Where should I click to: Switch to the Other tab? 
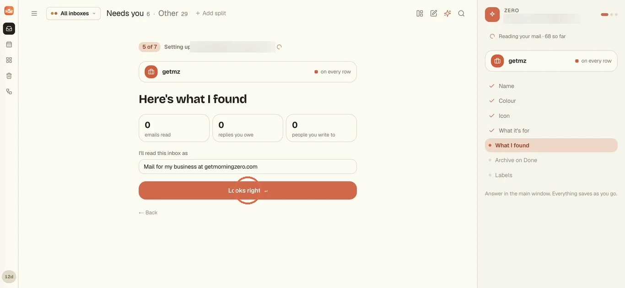tap(173, 13)
